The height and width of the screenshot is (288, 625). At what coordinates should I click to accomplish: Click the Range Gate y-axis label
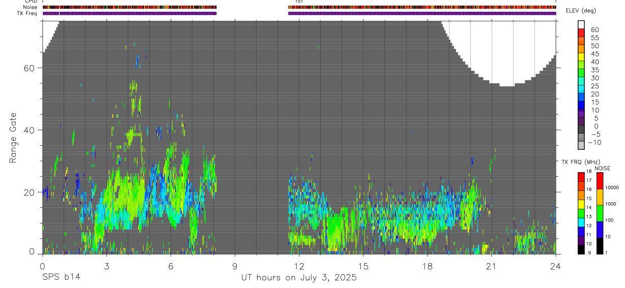[14, 138]
